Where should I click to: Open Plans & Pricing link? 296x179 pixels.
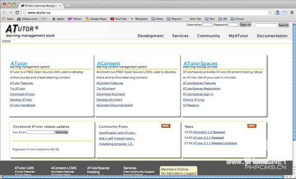pyautogui.click(x=193, y=99)
